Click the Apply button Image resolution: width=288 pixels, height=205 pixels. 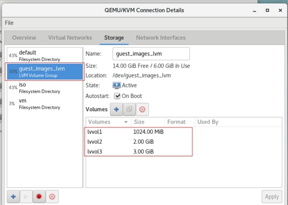coord(272,197)
